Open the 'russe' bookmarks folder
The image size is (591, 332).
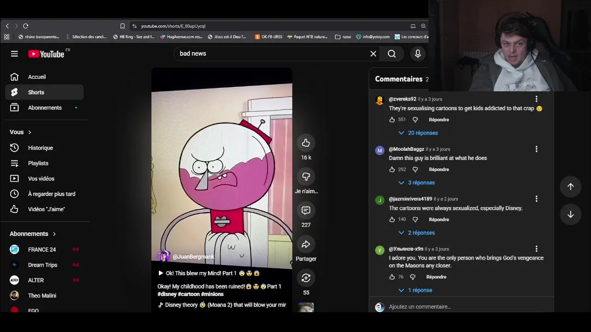click(343, 37)
